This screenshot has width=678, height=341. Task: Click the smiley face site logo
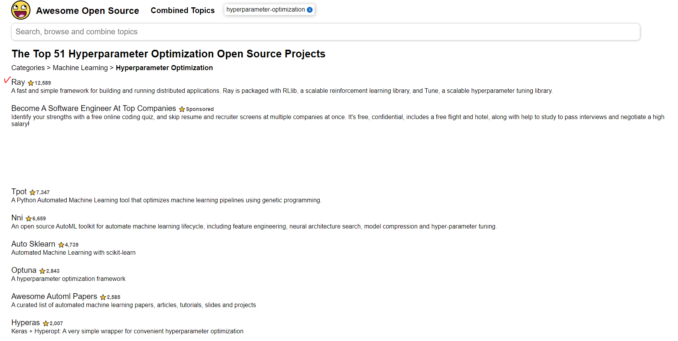pyautogui.click(x=21, y=10)
